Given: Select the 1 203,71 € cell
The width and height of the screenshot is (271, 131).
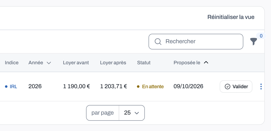Looking at the screenshot, I should click(114, 86).
